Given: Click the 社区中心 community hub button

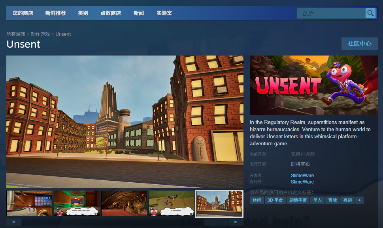Looking at the screenshot, I should [x=359, y=44].
